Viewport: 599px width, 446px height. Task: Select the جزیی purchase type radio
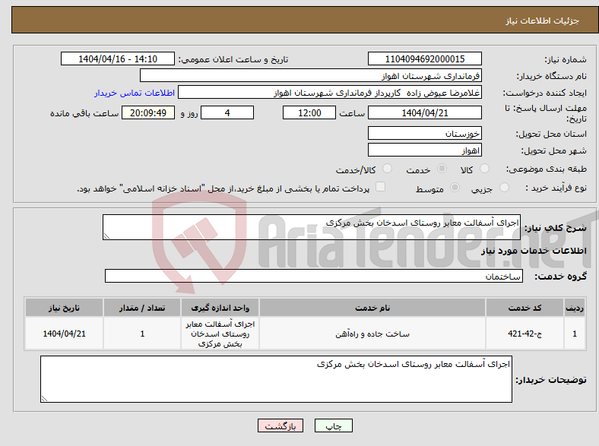coord(504,188)
